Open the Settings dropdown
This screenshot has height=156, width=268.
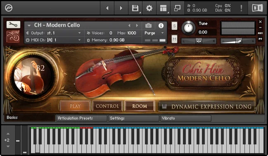click(x=133, y=118)
